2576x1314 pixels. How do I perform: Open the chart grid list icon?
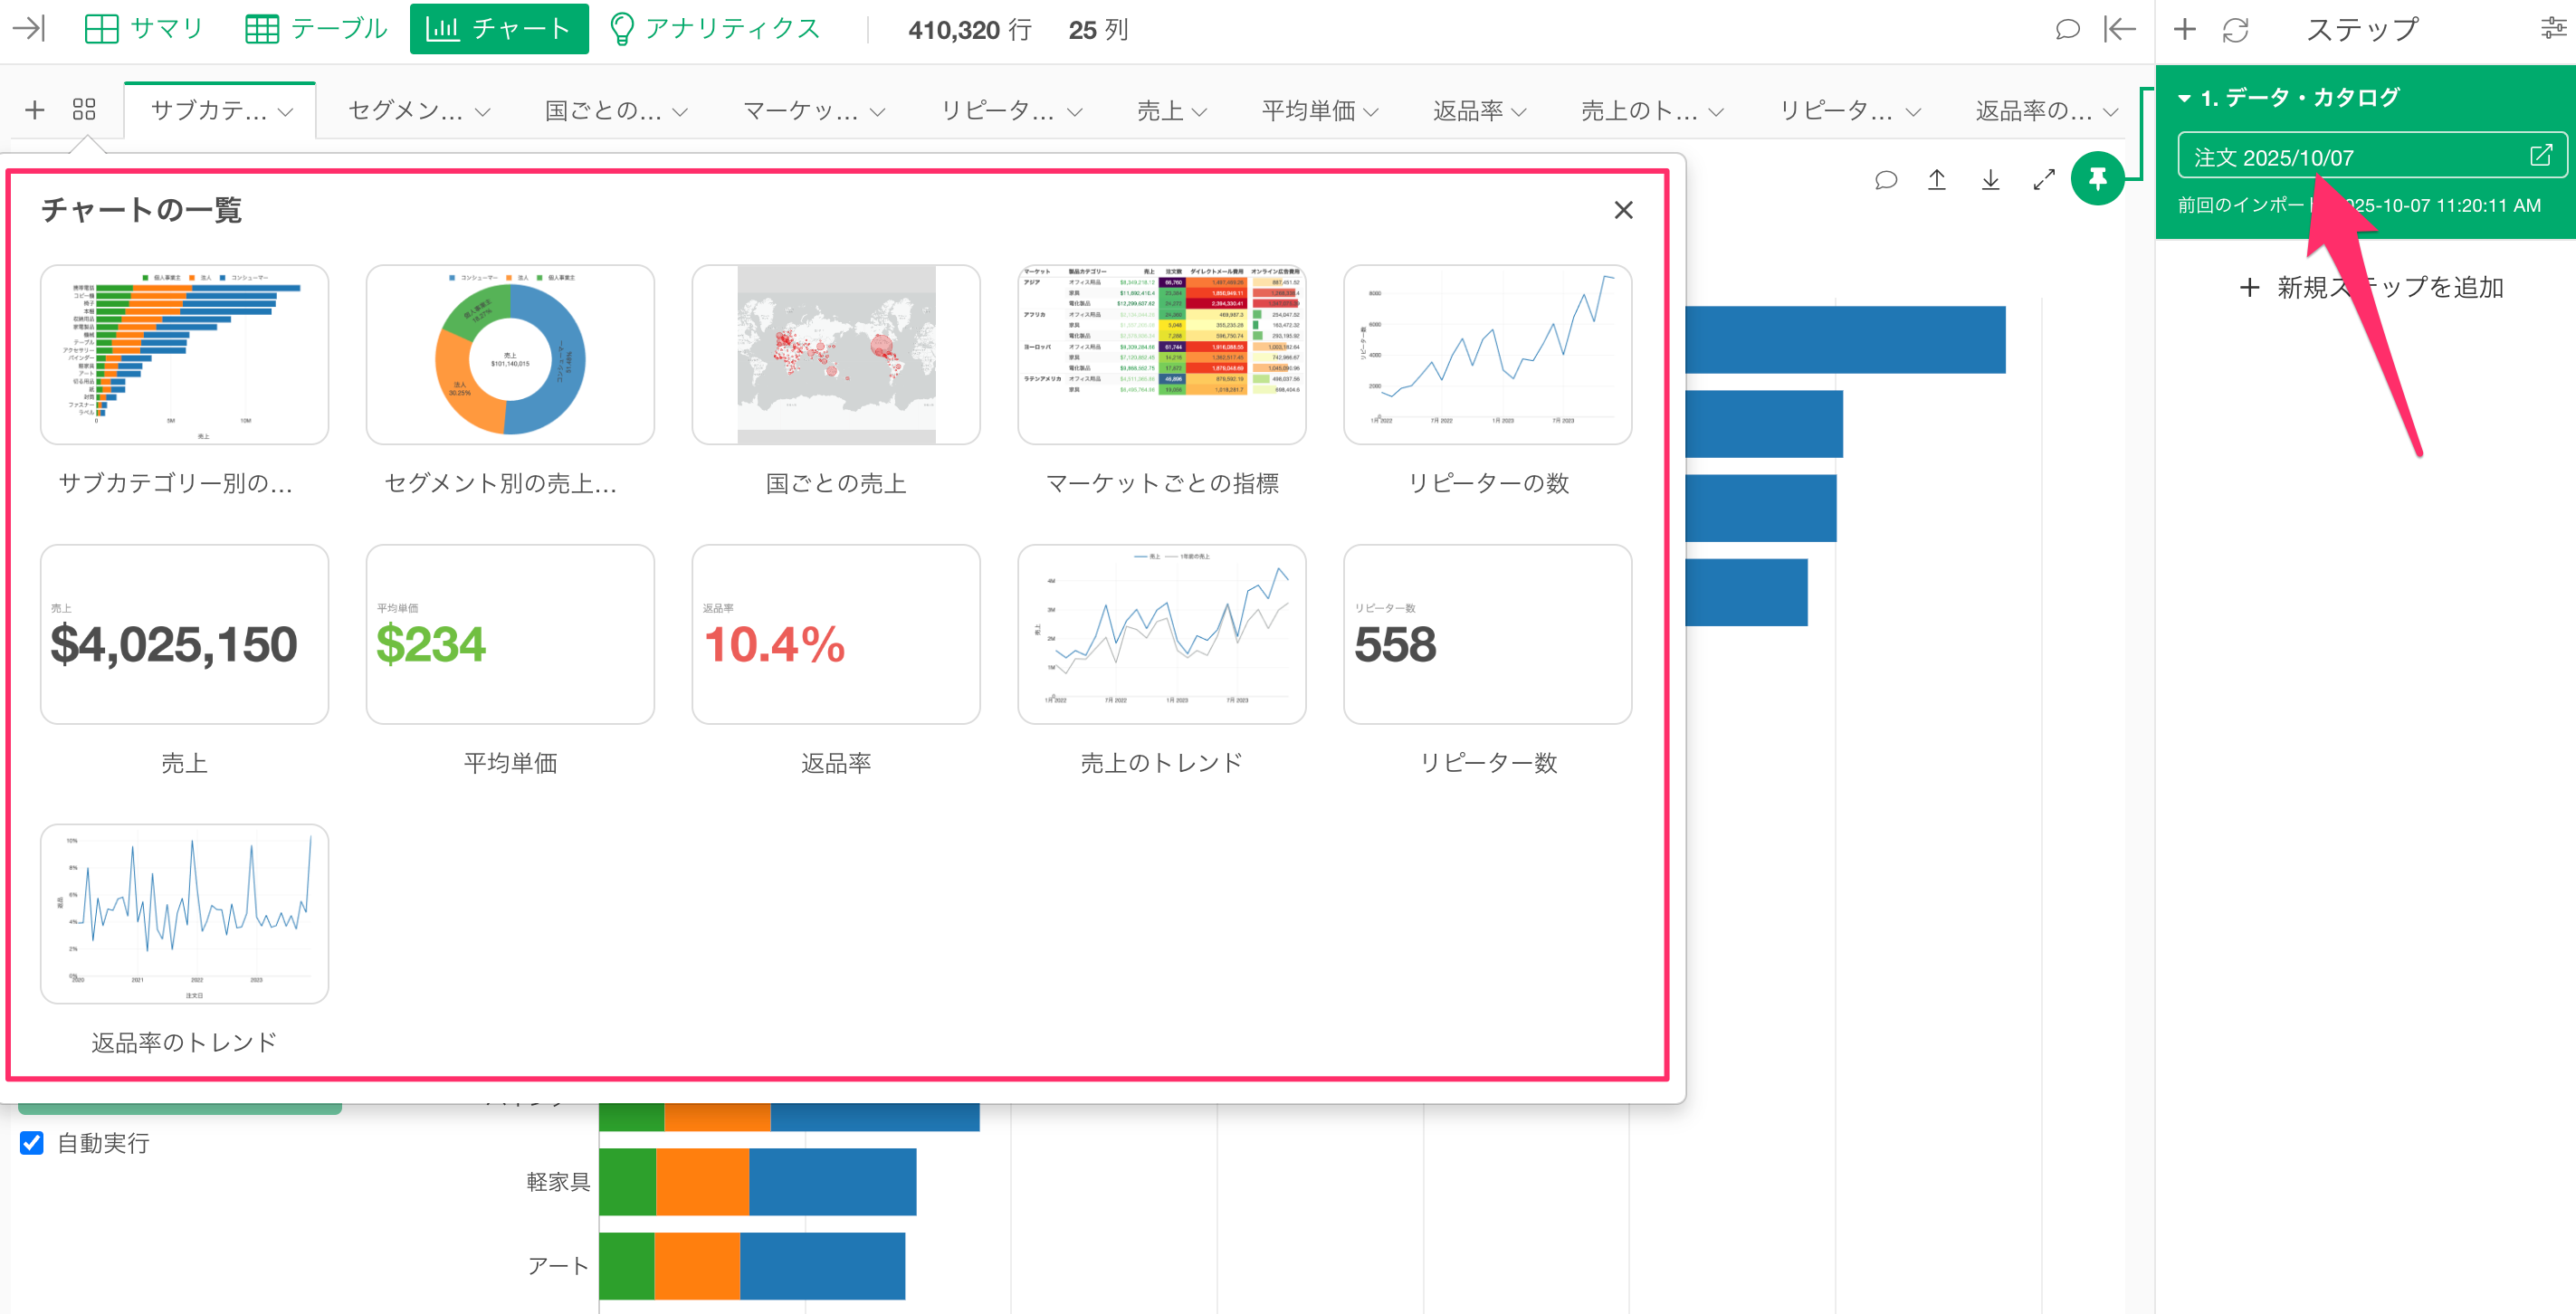click(x=84, y=109)
